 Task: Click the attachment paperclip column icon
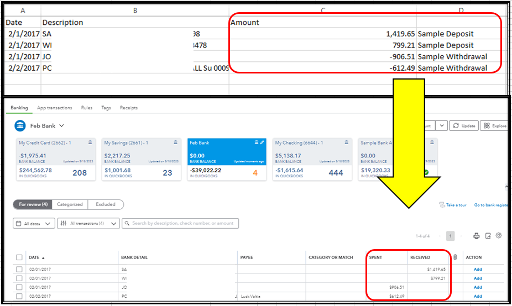click(x=455, y=257)
